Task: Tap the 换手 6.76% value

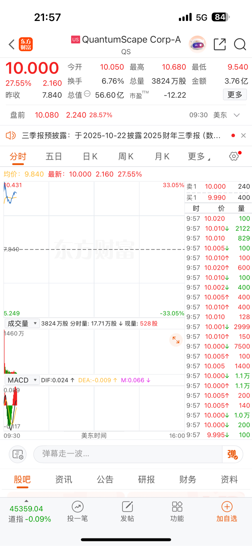Action: [113, 81]
